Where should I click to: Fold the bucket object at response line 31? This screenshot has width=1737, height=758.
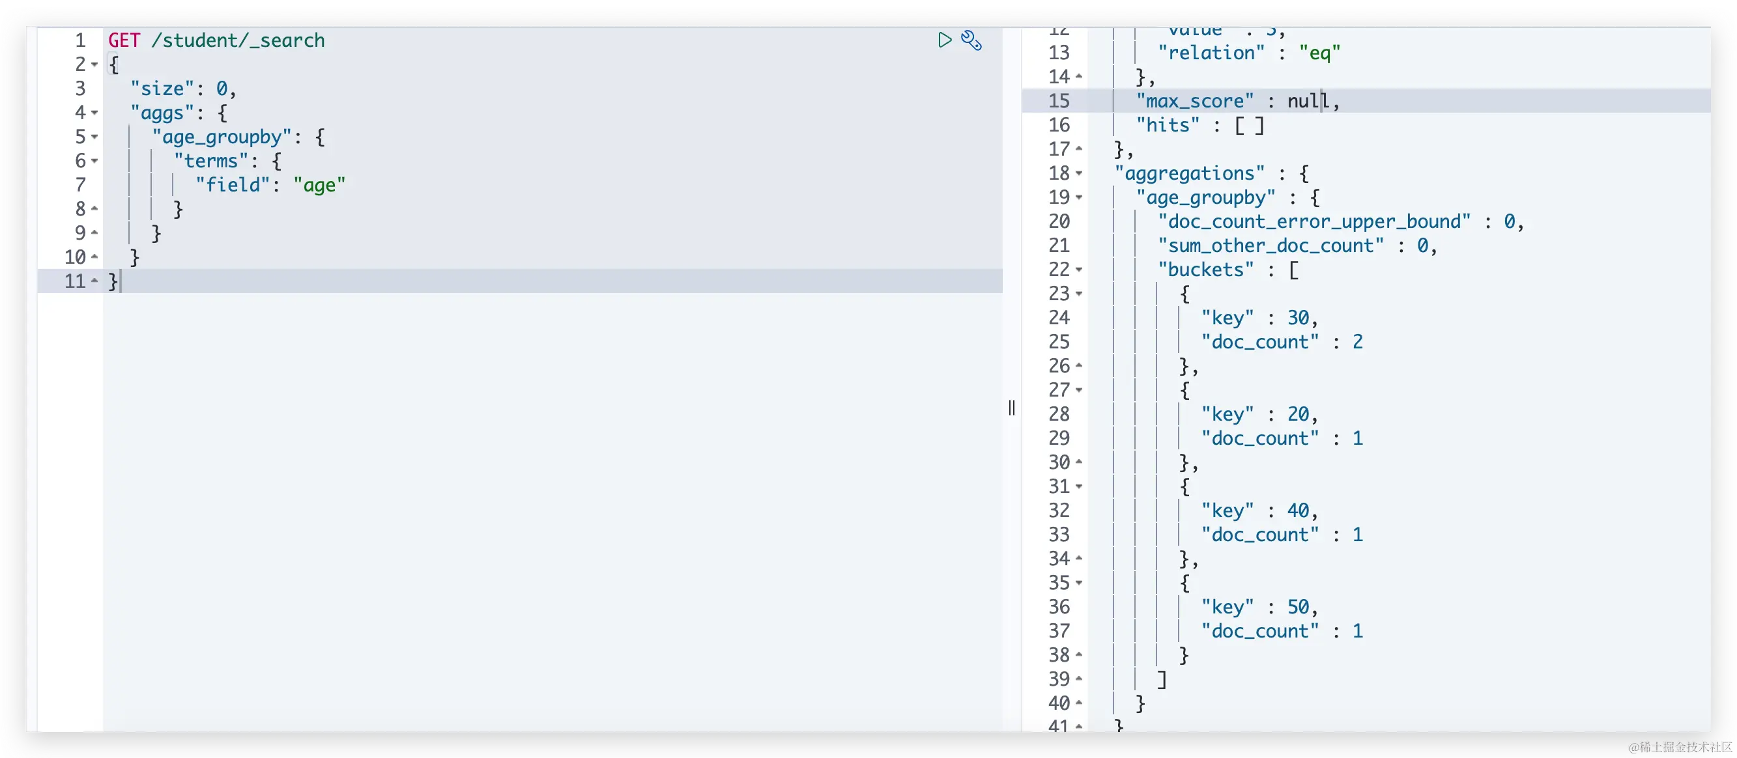pos(1079,486)
